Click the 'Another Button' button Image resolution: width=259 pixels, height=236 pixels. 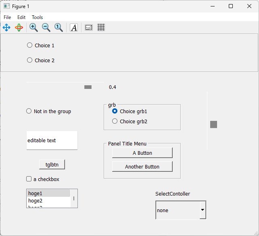142,166
